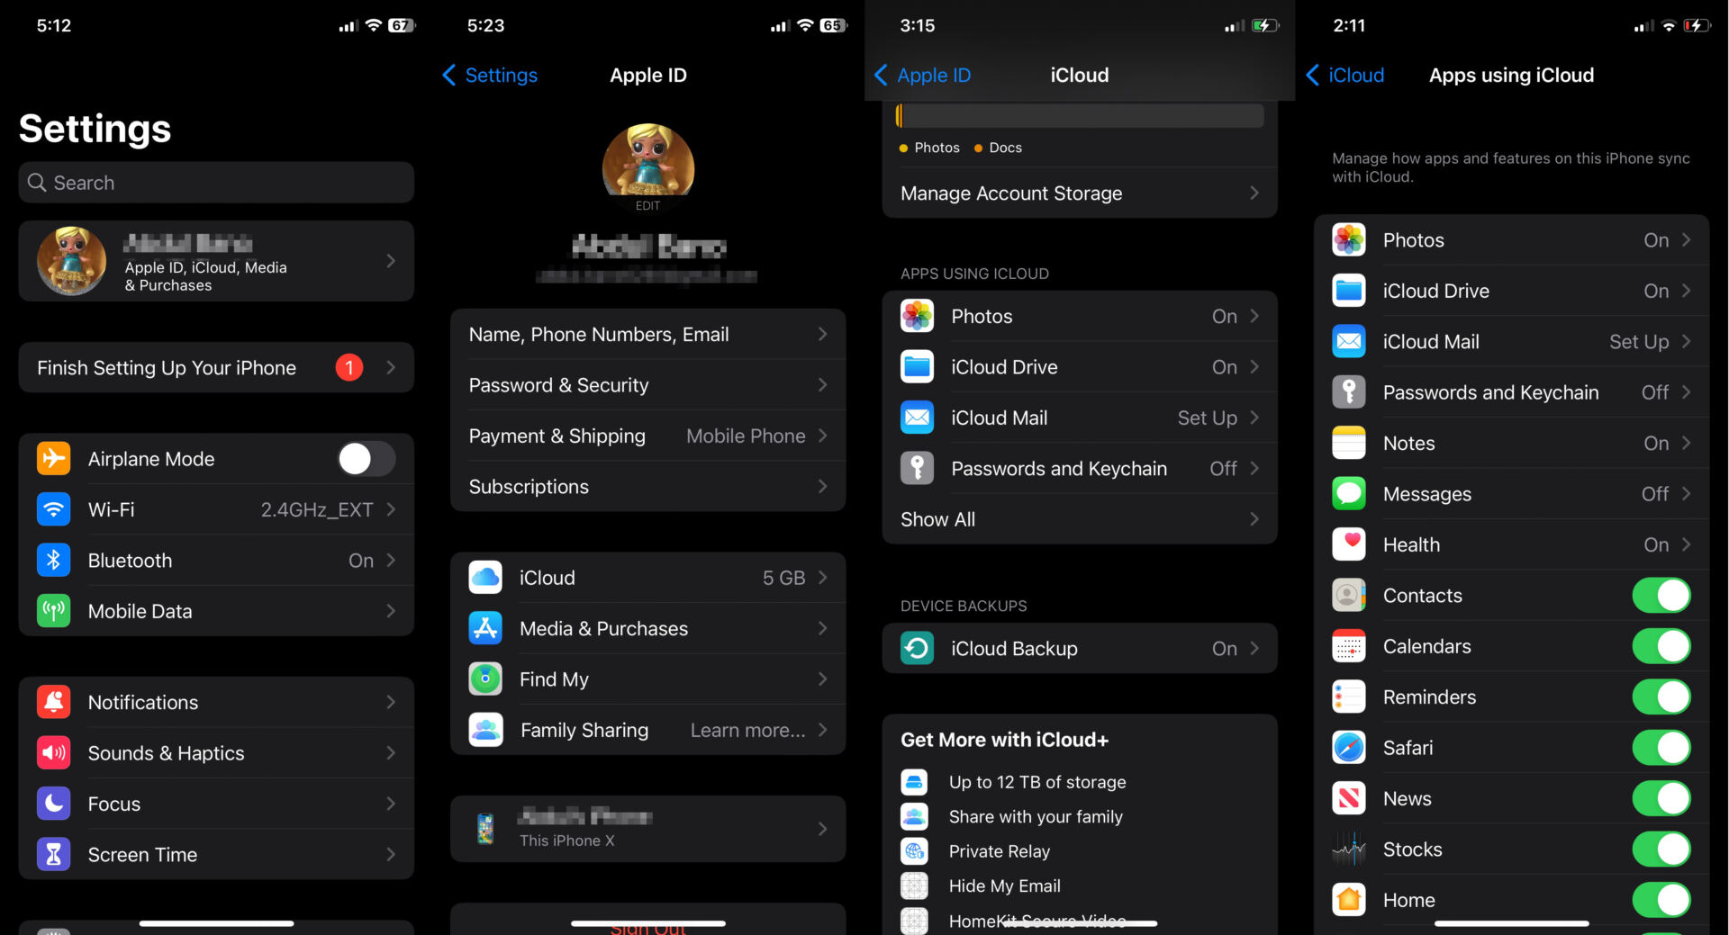Open the Notifications bell icon
The image size is (1729, 935).
[53, 702]
